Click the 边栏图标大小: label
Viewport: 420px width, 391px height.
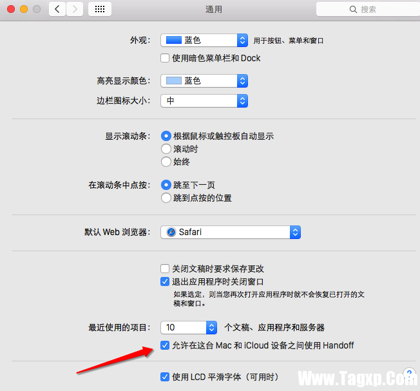[x=124, y=101]
